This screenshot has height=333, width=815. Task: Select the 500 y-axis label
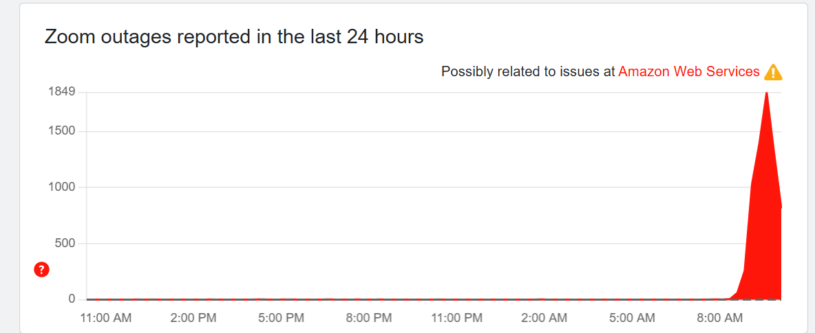tap(64, 243)
